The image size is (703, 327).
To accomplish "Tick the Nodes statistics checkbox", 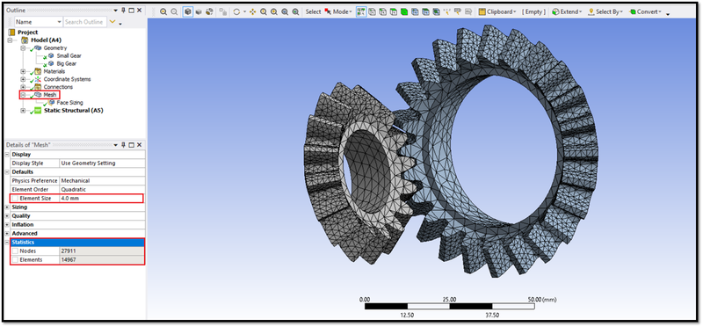I will (15, 251).
